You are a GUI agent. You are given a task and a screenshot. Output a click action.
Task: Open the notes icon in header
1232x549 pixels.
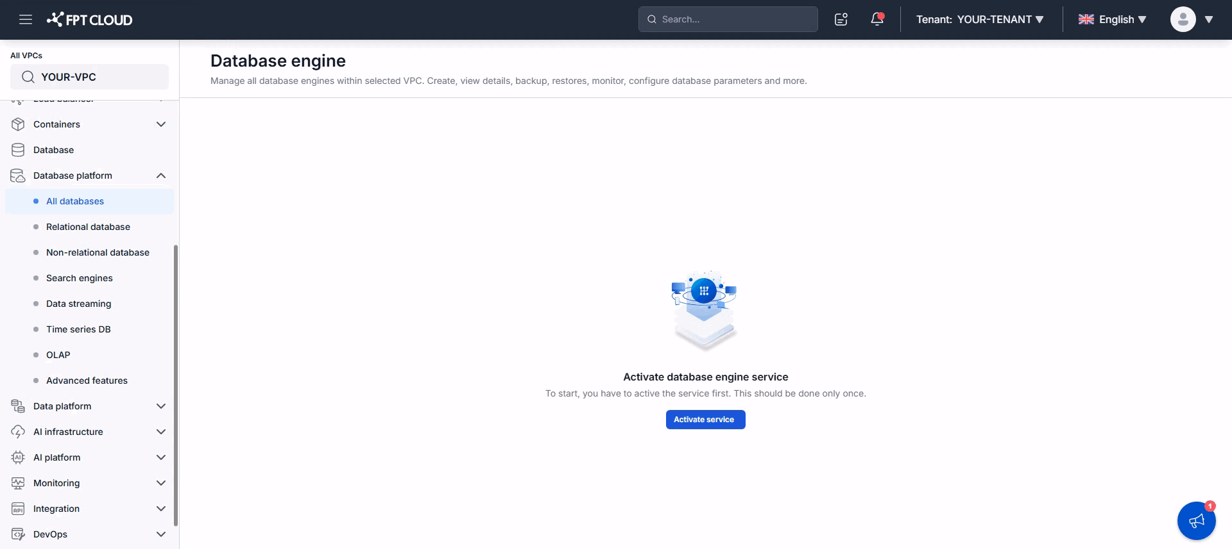pos(841,19)
